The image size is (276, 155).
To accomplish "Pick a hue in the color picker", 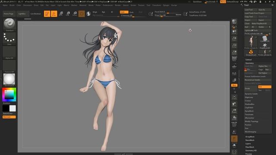I will pyautogui.click(x=9, y=95).
